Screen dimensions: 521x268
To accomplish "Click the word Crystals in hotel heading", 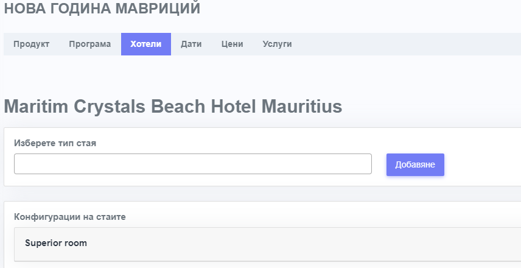I will pos(110,107).
